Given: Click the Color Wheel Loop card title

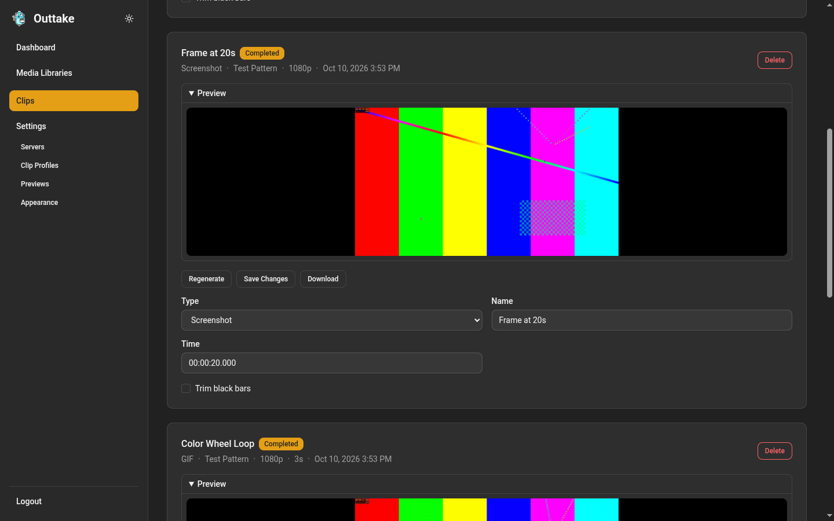Looking at the screenshot, I should click(x=218, y=443).
